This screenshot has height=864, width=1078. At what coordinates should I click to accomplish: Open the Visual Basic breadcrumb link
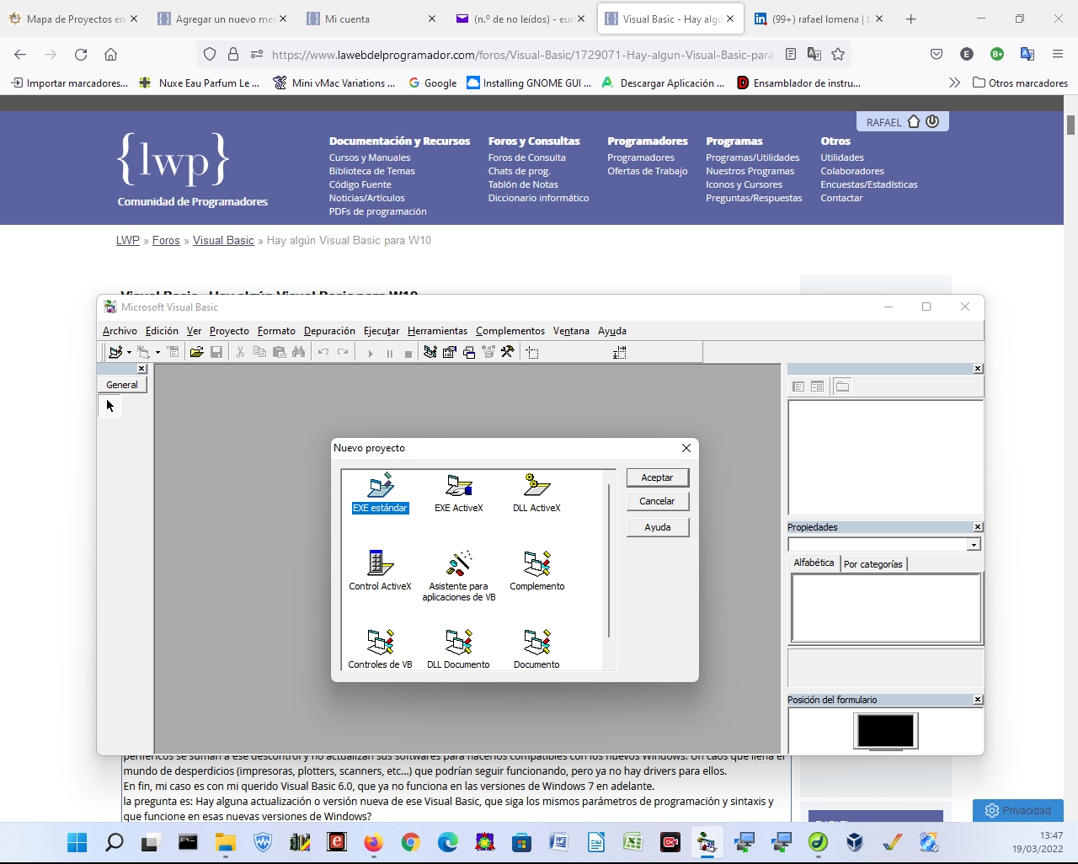pos(223,240)
